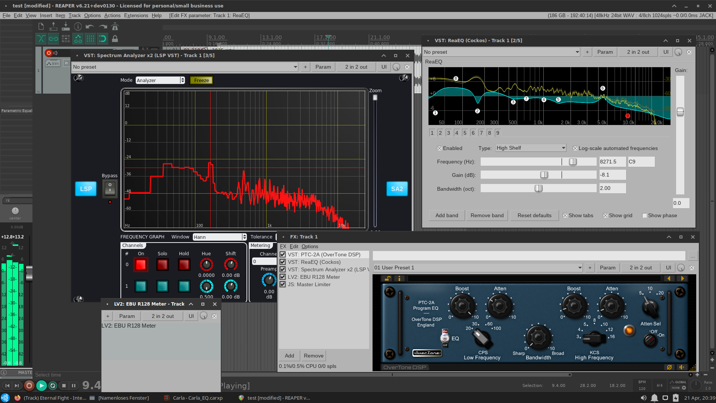Toggle auto-crossfade toolbar icon
Viewport: 716px width, 403px height.
(41, 38)
